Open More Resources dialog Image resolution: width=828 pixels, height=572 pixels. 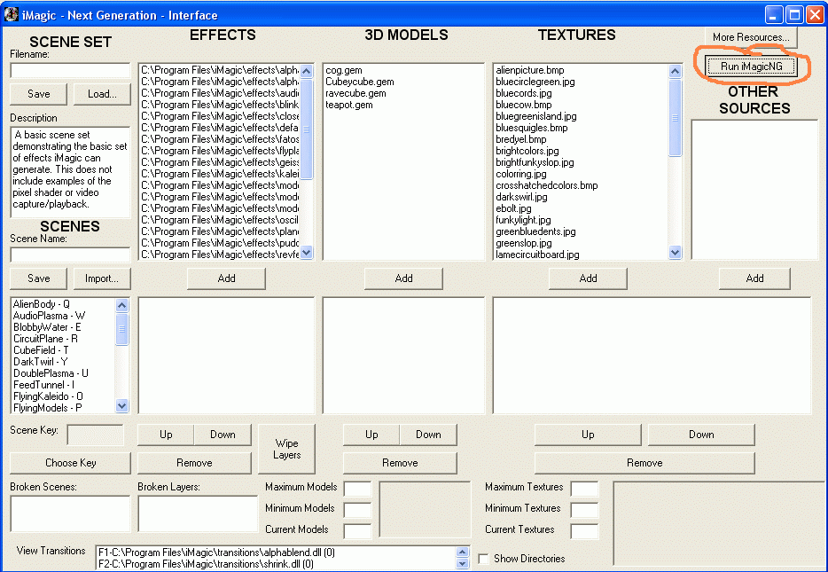(750, 37)
